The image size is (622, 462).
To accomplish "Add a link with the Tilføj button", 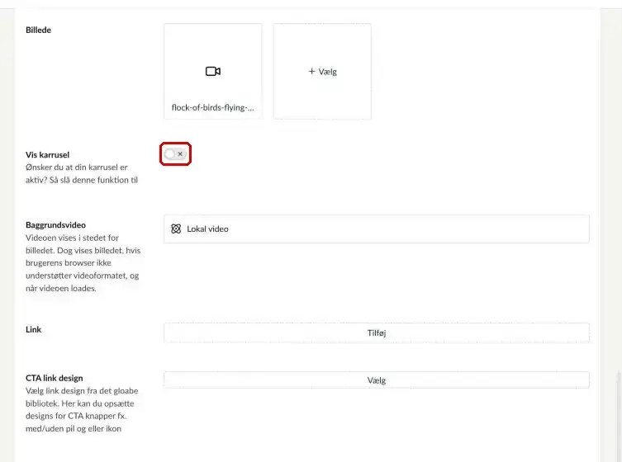I will click(377, 332).
